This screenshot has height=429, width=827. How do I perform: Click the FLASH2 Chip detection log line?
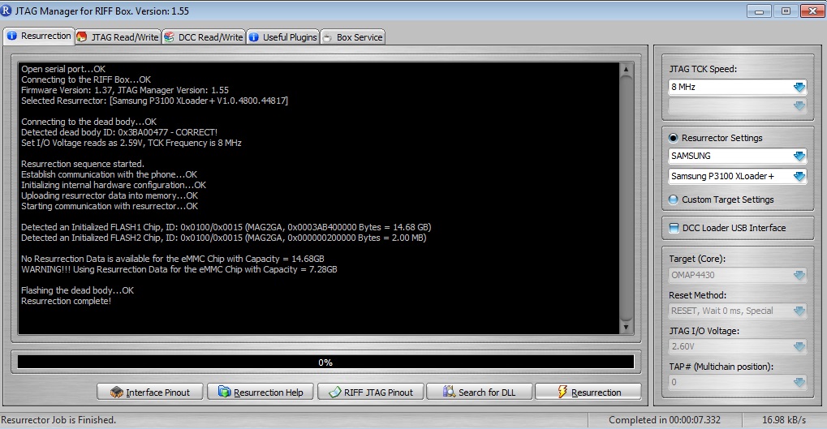coord(224,238)
